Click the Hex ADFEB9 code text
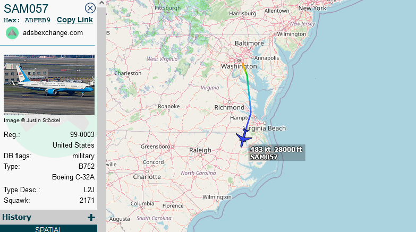 coord(27,20)
